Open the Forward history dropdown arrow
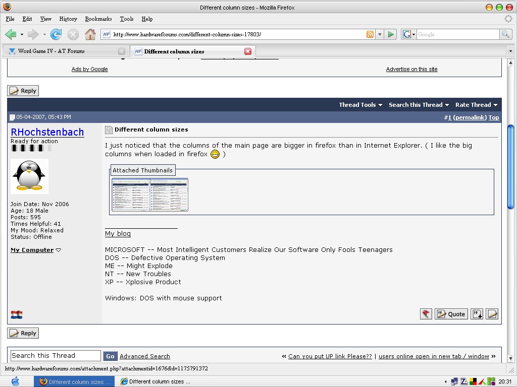Screen dimensions: 517x387 click(44, 34)
